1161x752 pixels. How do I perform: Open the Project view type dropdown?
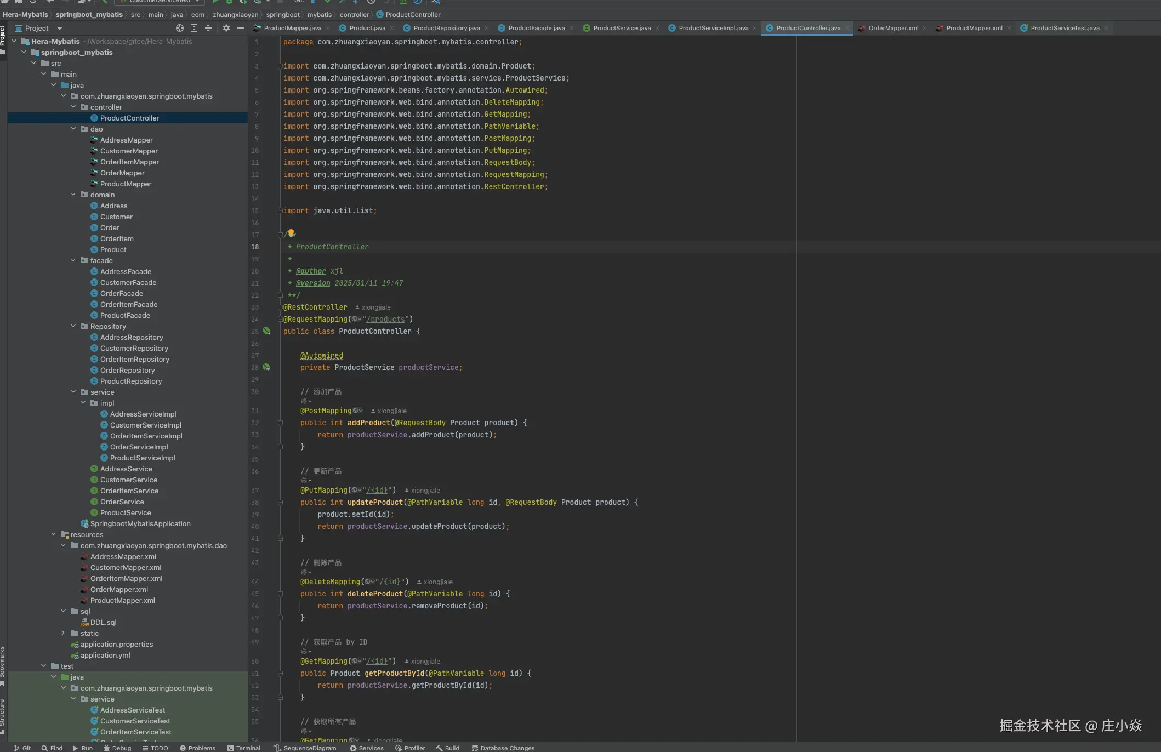pos(60,29)
